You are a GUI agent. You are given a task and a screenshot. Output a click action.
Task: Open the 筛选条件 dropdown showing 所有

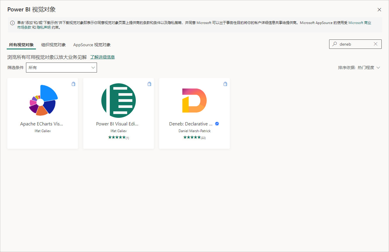point(61,68)
